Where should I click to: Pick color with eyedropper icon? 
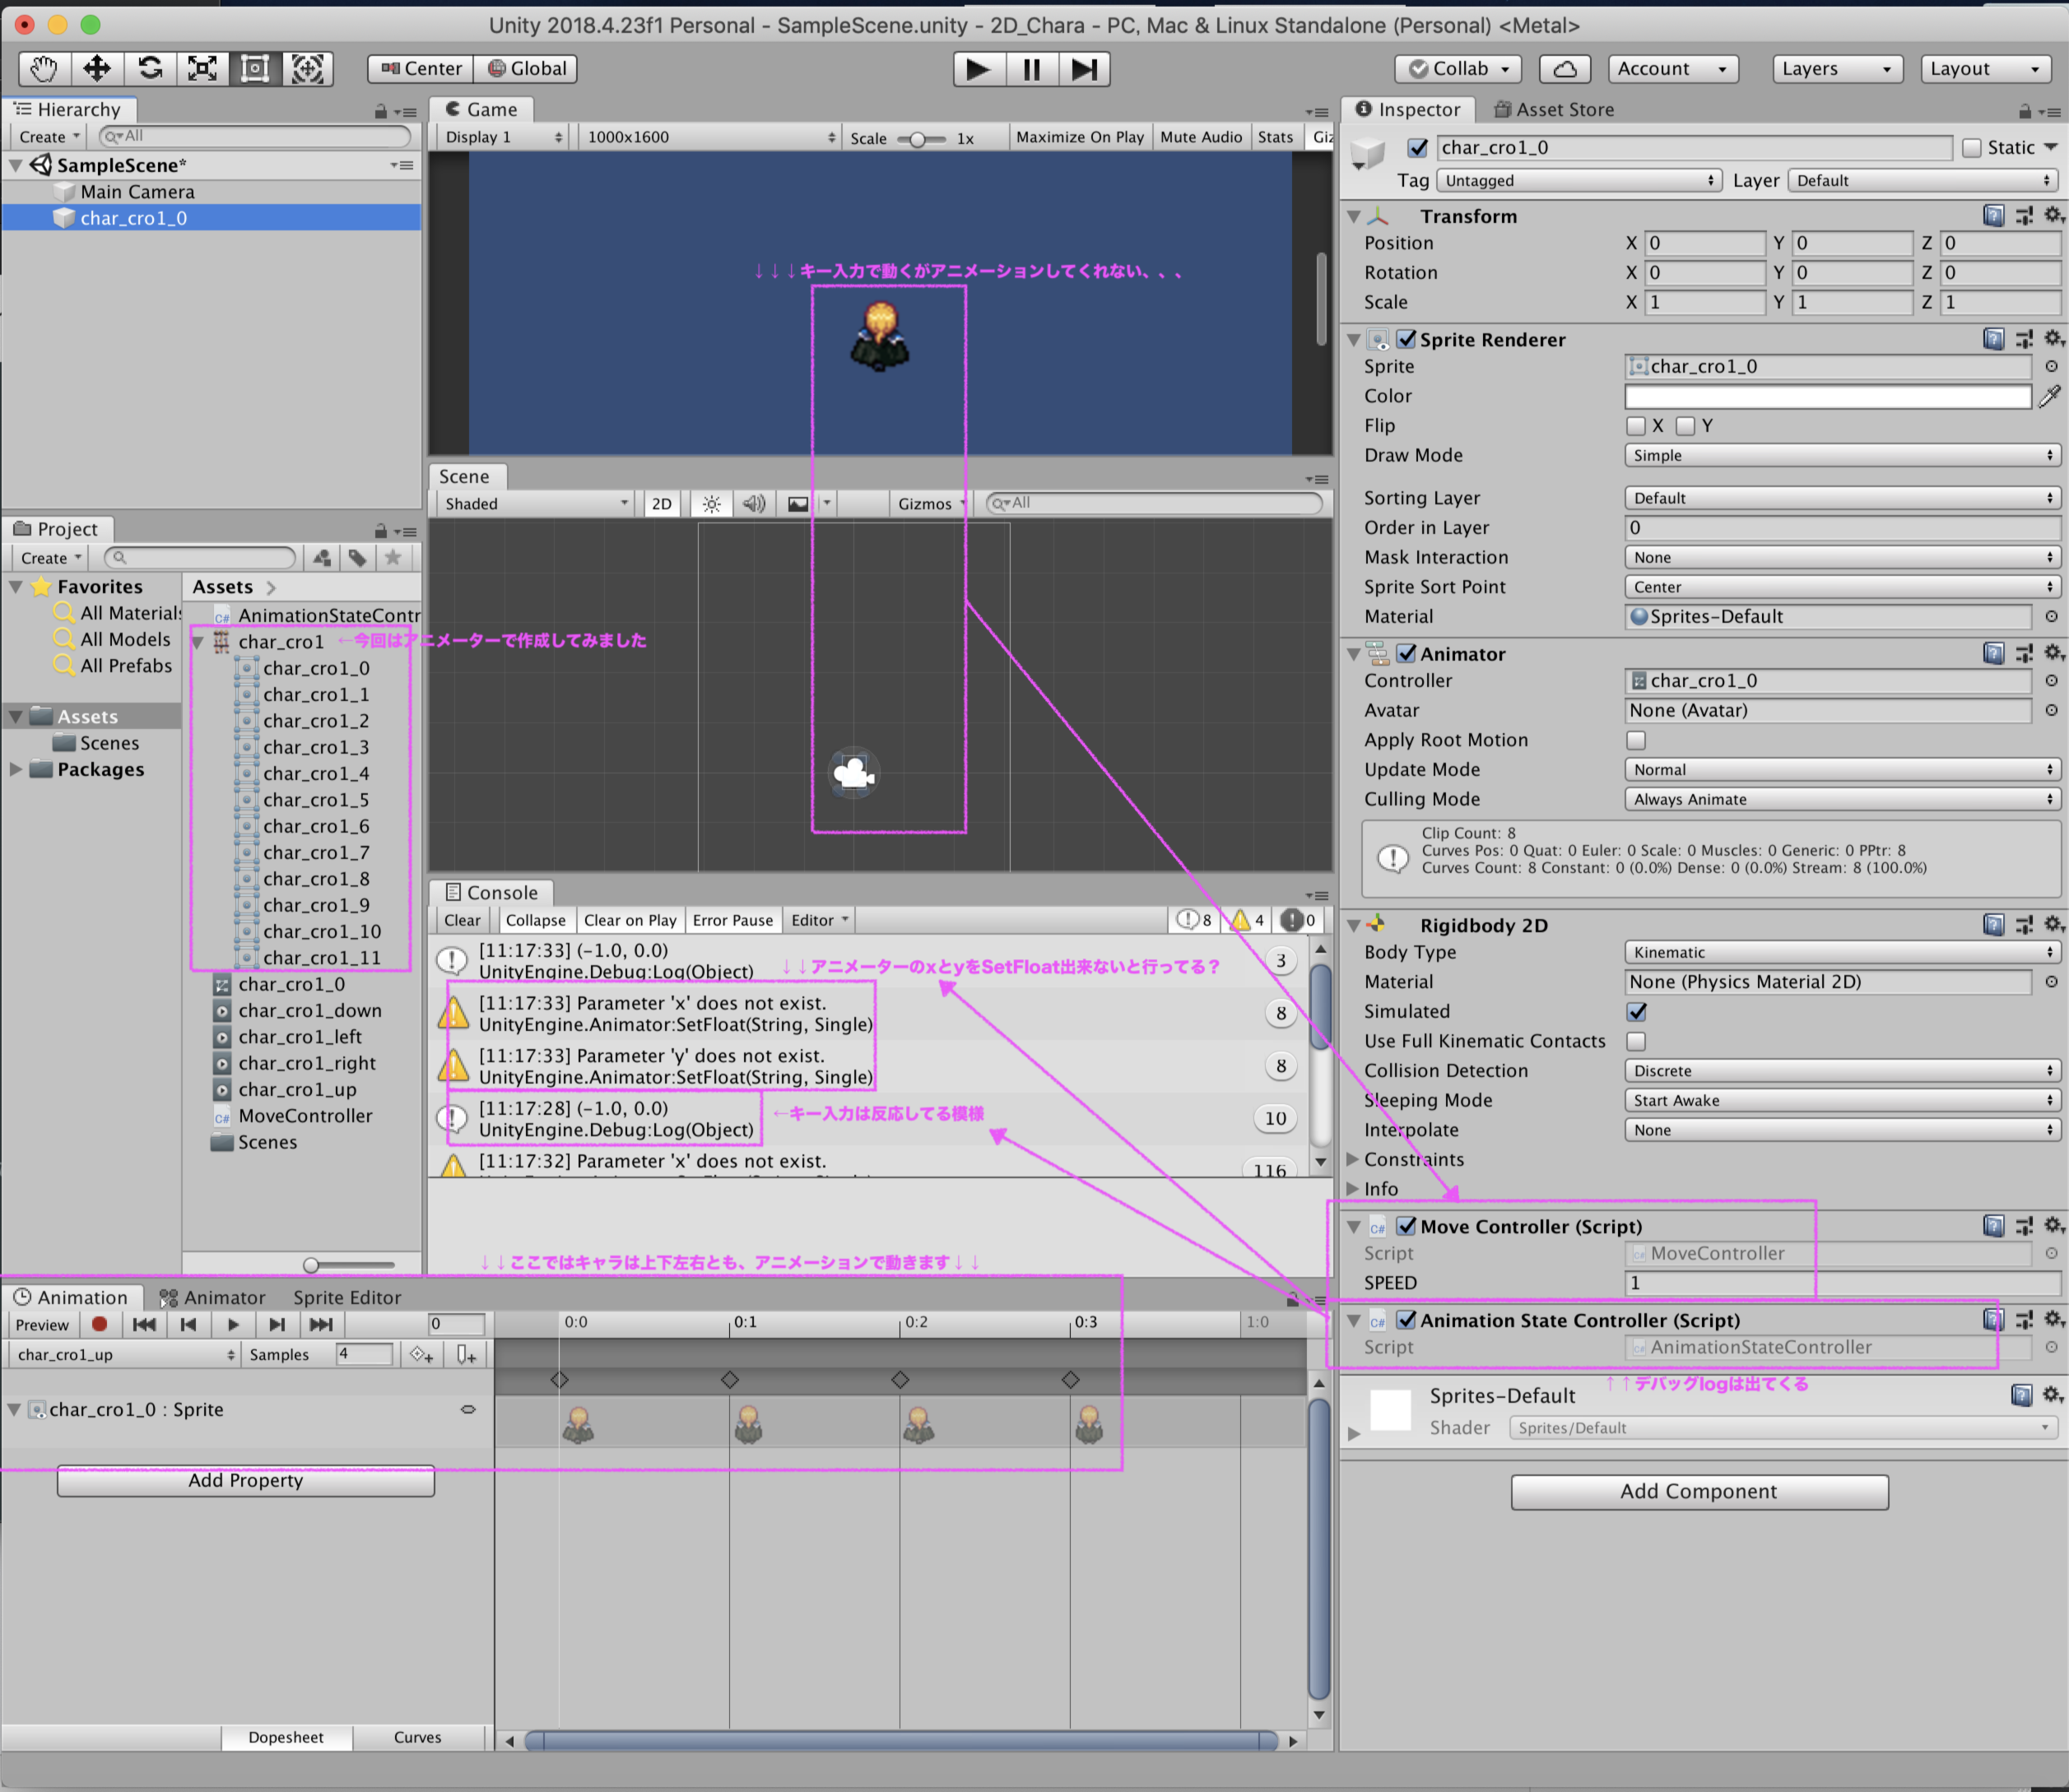[2049, 396]
